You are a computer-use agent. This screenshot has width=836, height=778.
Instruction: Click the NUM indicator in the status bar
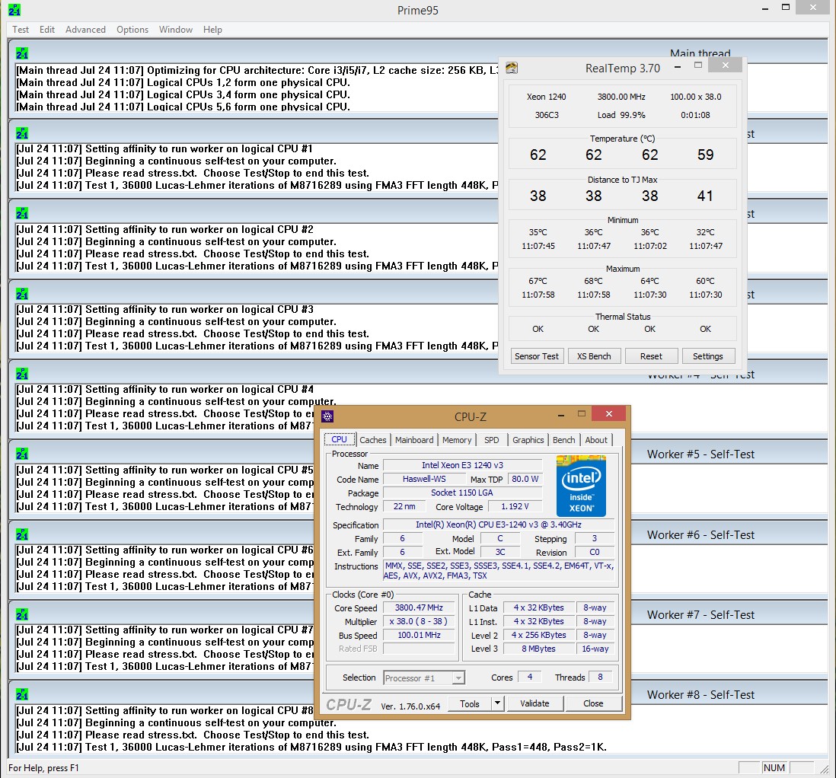point(774,768)
